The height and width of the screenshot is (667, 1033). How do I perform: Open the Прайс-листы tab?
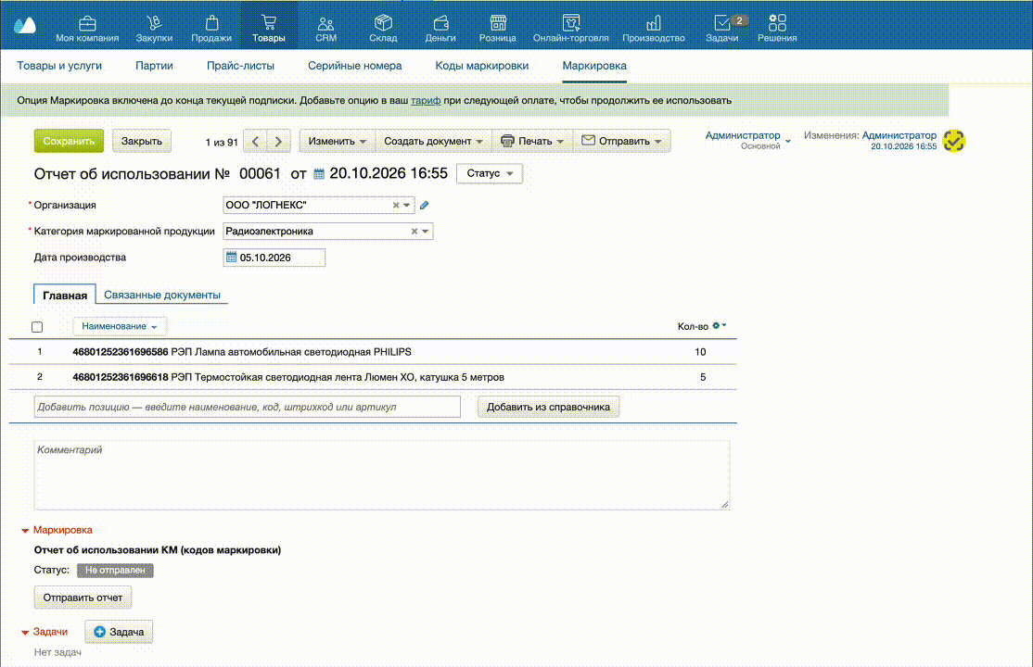point(240,66)
